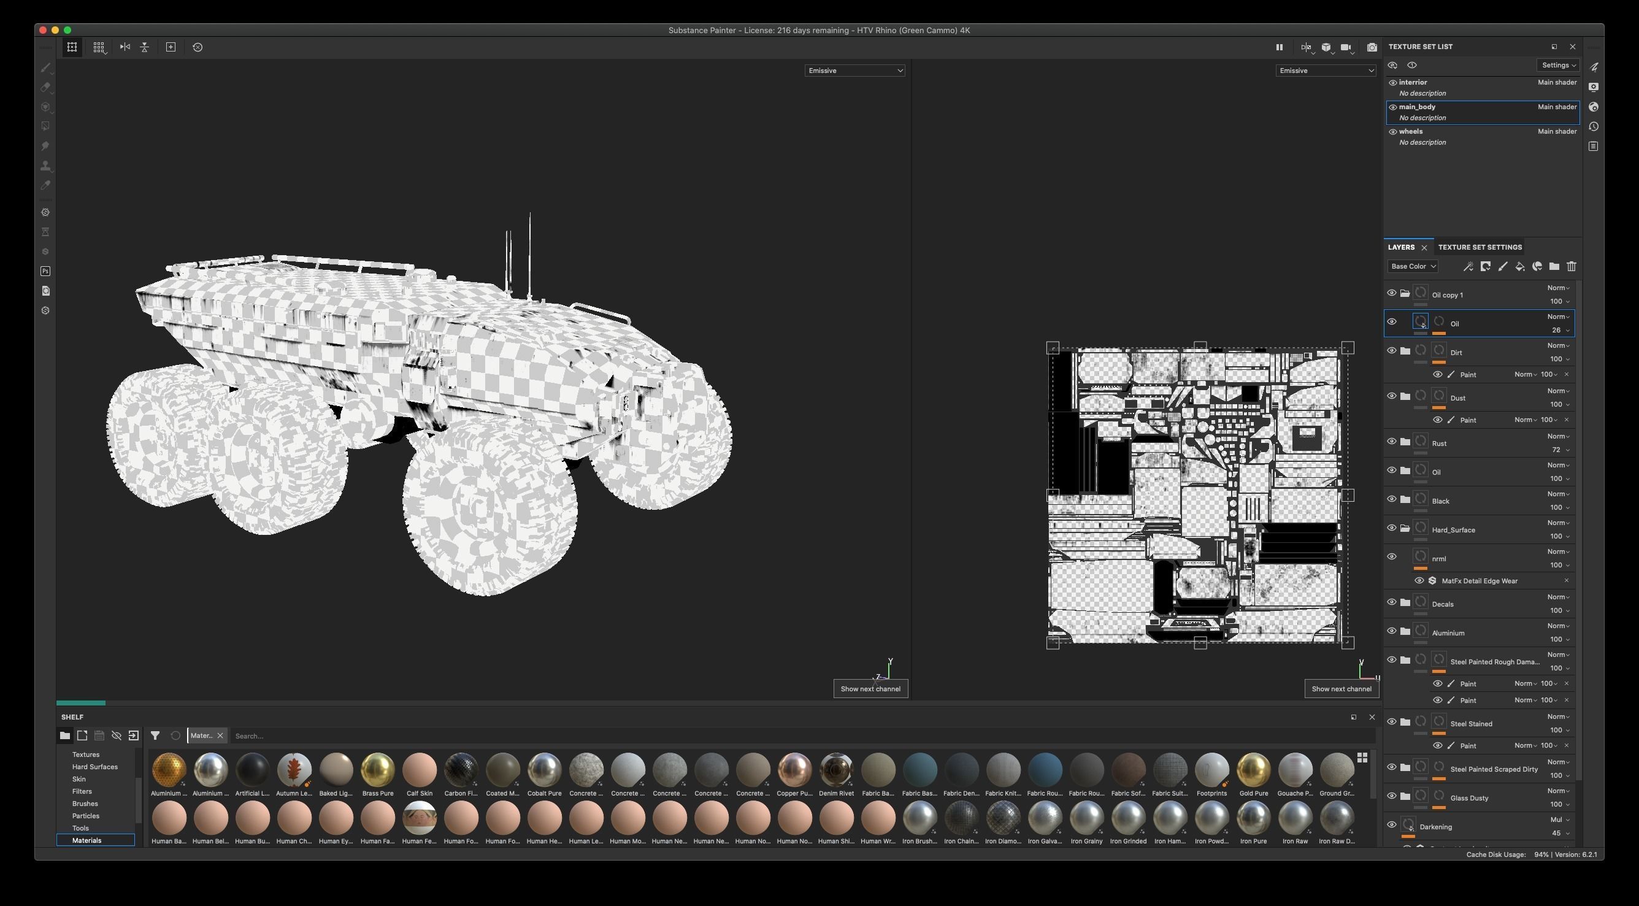Add a new folder in layers toolbar
The image size is (1639, 906).
1554,267
